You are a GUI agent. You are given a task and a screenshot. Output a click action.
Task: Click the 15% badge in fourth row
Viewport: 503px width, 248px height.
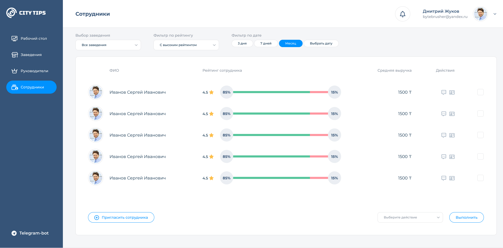coord(335,156)
